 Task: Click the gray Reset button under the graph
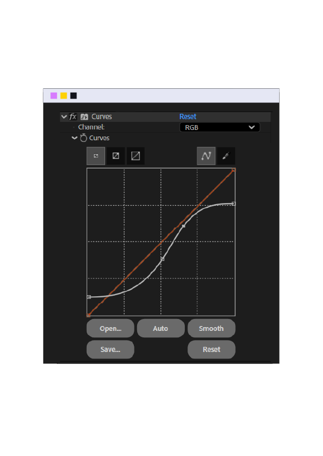point(211,349)
